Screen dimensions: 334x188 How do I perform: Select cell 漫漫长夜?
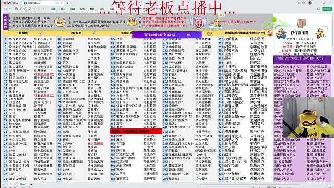pos(231,132)
